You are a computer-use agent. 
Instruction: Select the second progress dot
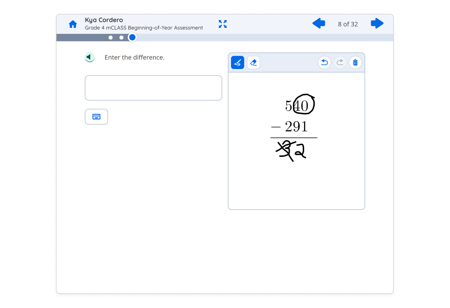pos(121,37)
